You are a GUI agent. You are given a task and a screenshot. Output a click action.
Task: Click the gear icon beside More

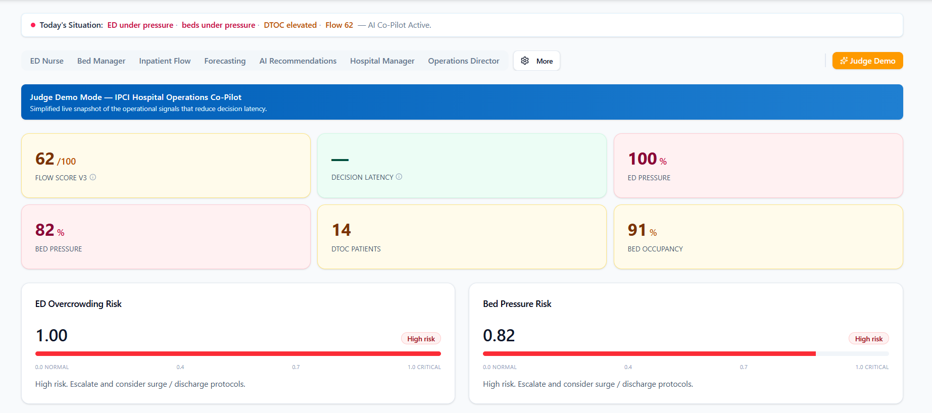[525, 61]
